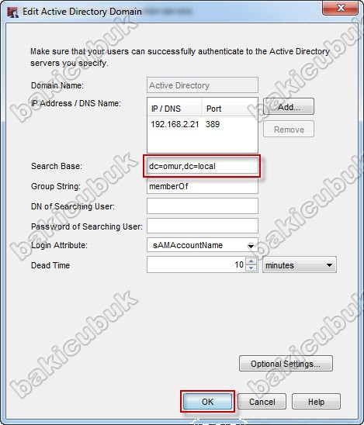Select the 192.168.2.21 server row

coord(202,124)
